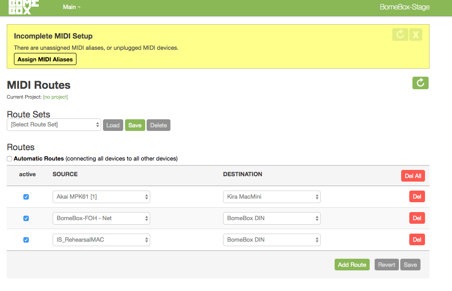The height and width of the screenshot is (291, 452).
Task: Click Assign MIDI Aliases button
Action: (45, 59)
